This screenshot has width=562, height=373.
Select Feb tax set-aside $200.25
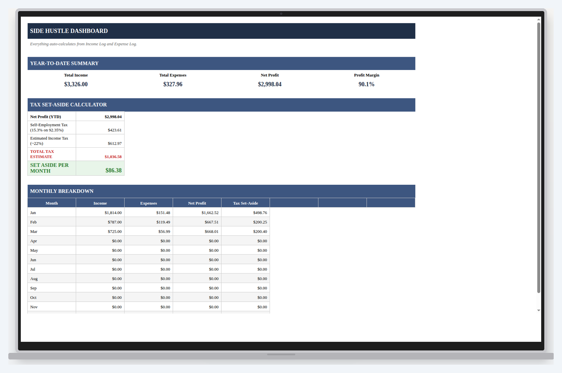(246, 222)
